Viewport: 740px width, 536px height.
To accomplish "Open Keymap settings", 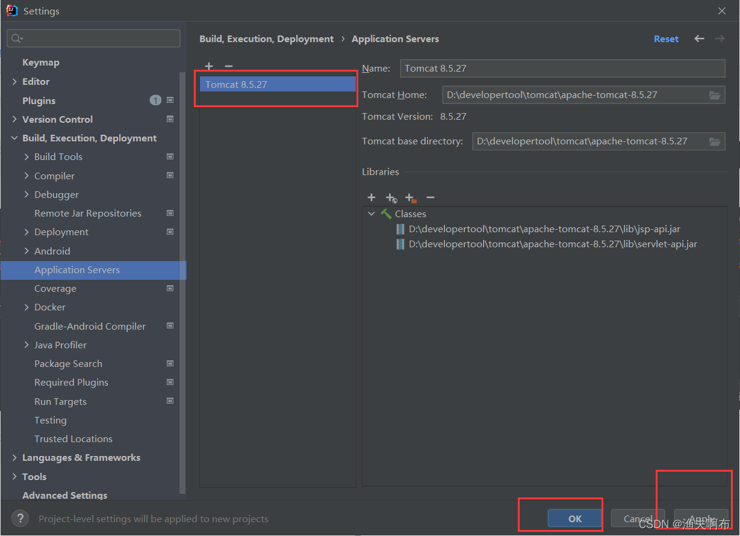I will point(41,63).
